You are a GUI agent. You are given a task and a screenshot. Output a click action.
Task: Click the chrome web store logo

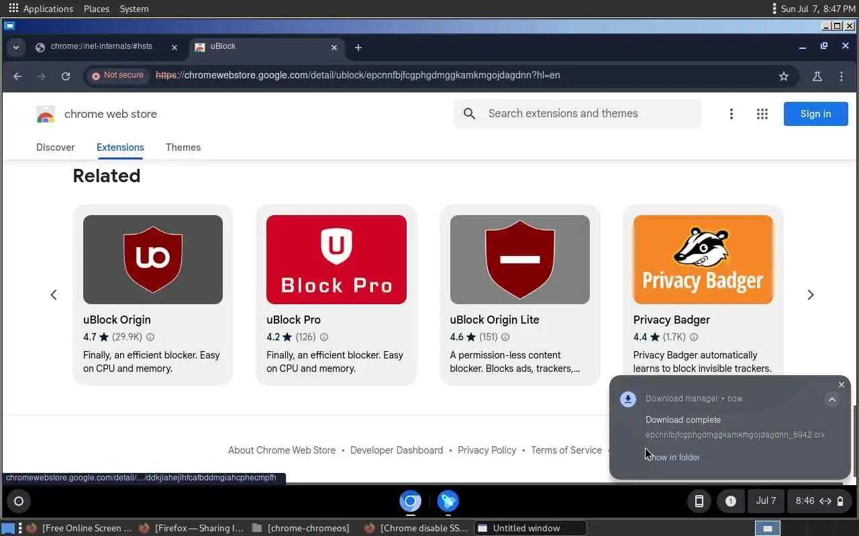(97, 115)
